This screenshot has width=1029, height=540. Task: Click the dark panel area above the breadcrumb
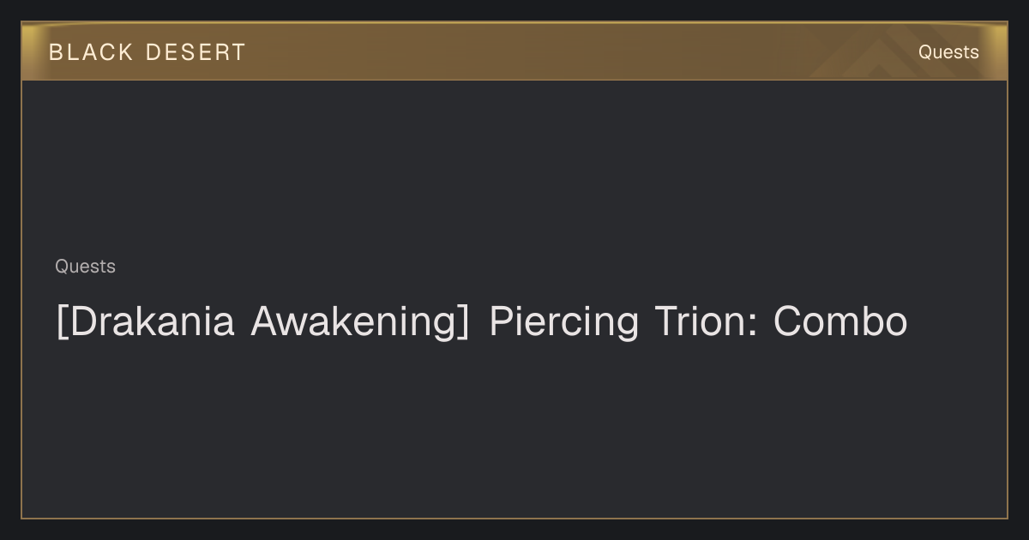[514, 167]
